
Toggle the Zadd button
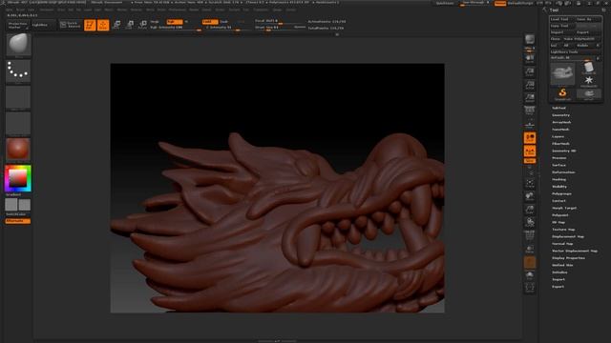pyautogui.click(x=210, y=22)
